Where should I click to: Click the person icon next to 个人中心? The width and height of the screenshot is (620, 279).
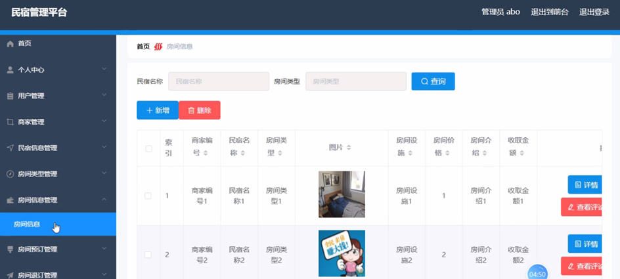click(x=11, y=70)
